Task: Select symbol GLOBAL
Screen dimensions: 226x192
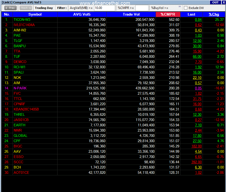Action: (20, 136)
